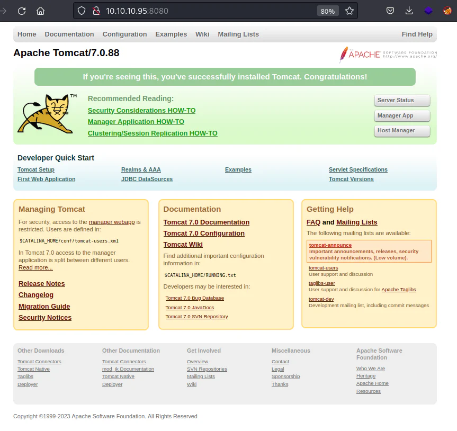Open Tomcat 7.0 Configuration link
The height and width of the screenshot is (431, 457).
(204, 234)
